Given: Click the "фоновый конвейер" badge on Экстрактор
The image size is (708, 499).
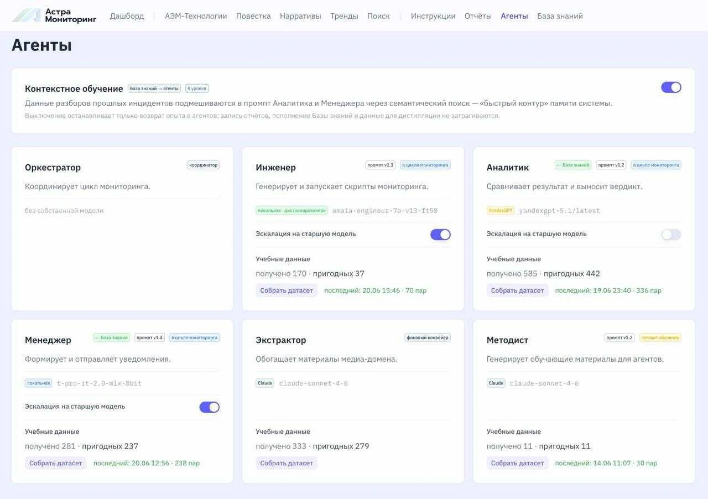Looking at the screenshot, I should tap(428, 337).
